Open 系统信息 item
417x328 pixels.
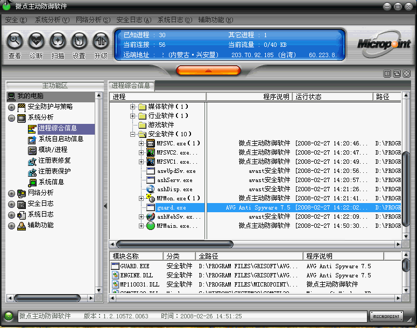(x=51, y=182)
